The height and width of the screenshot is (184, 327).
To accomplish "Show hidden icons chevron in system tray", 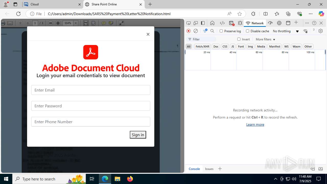I will click(x=275, y=179).
